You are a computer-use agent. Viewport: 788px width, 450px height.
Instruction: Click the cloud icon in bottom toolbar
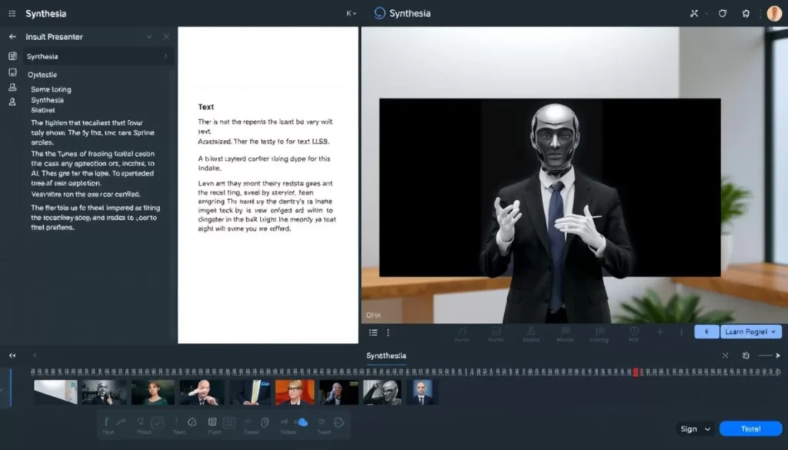click(302, 422)
